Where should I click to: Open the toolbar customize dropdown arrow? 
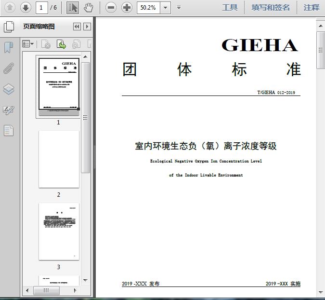(x=179, y=7)
